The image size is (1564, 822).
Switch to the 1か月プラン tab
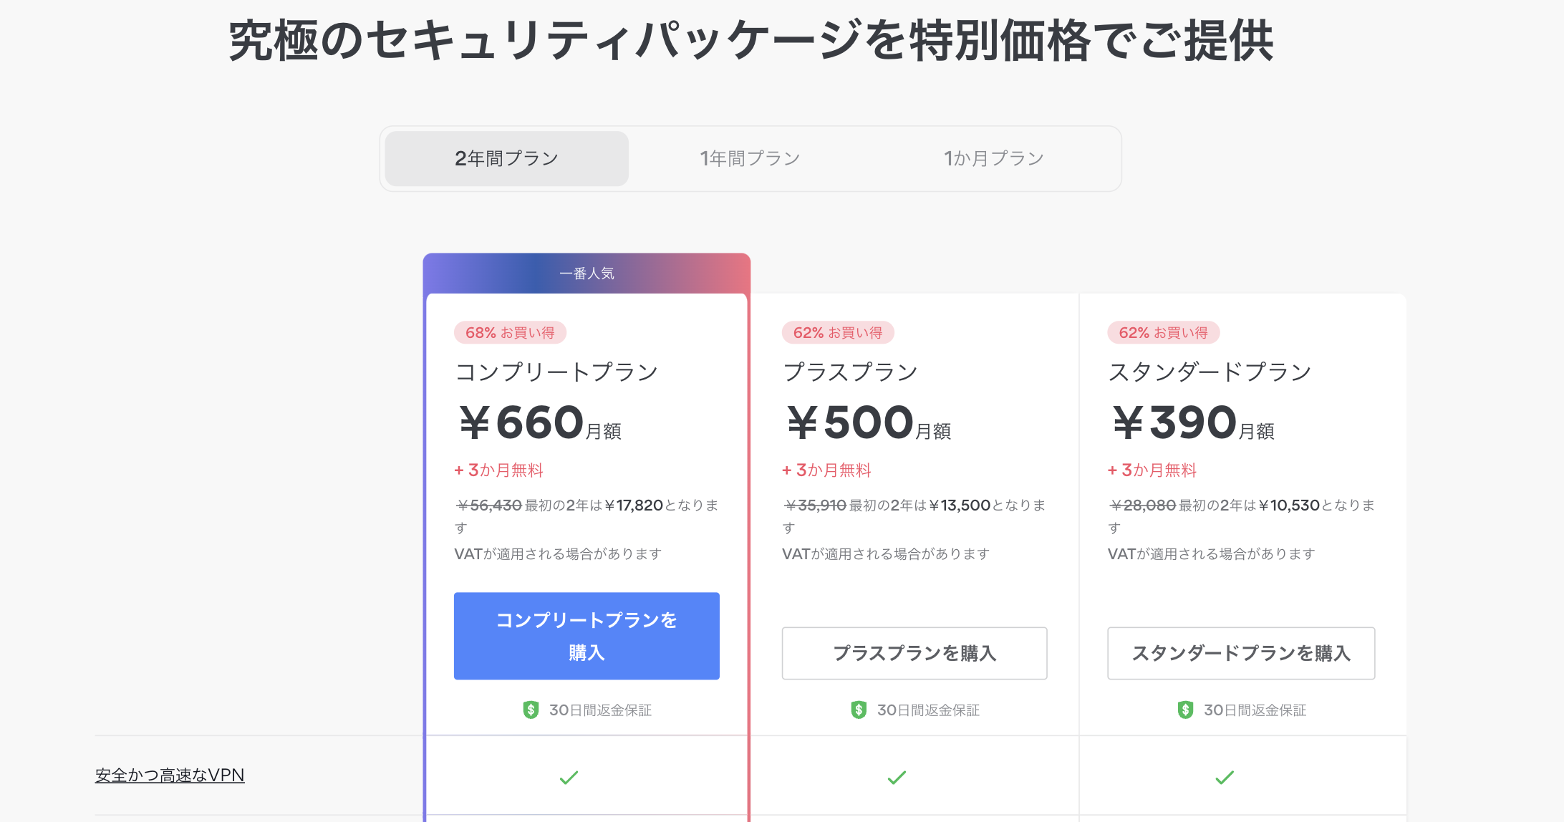click(993, 158)
